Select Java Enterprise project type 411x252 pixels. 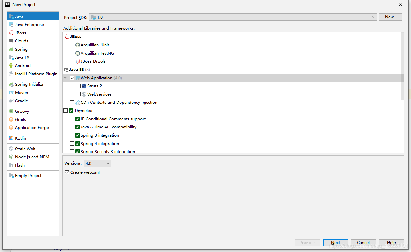33,24
